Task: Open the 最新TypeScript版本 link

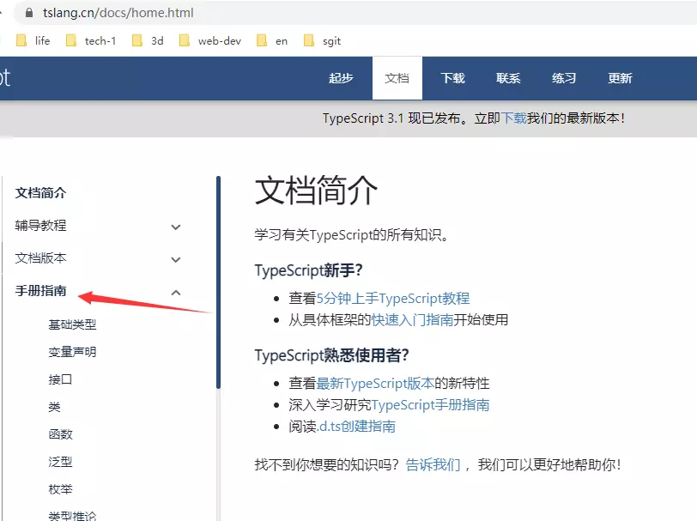Action: click(375, 383)
